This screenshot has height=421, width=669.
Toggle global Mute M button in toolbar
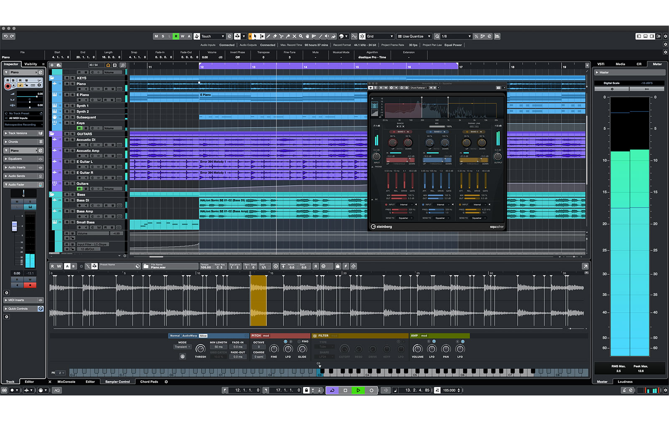(x=156, y=36)
